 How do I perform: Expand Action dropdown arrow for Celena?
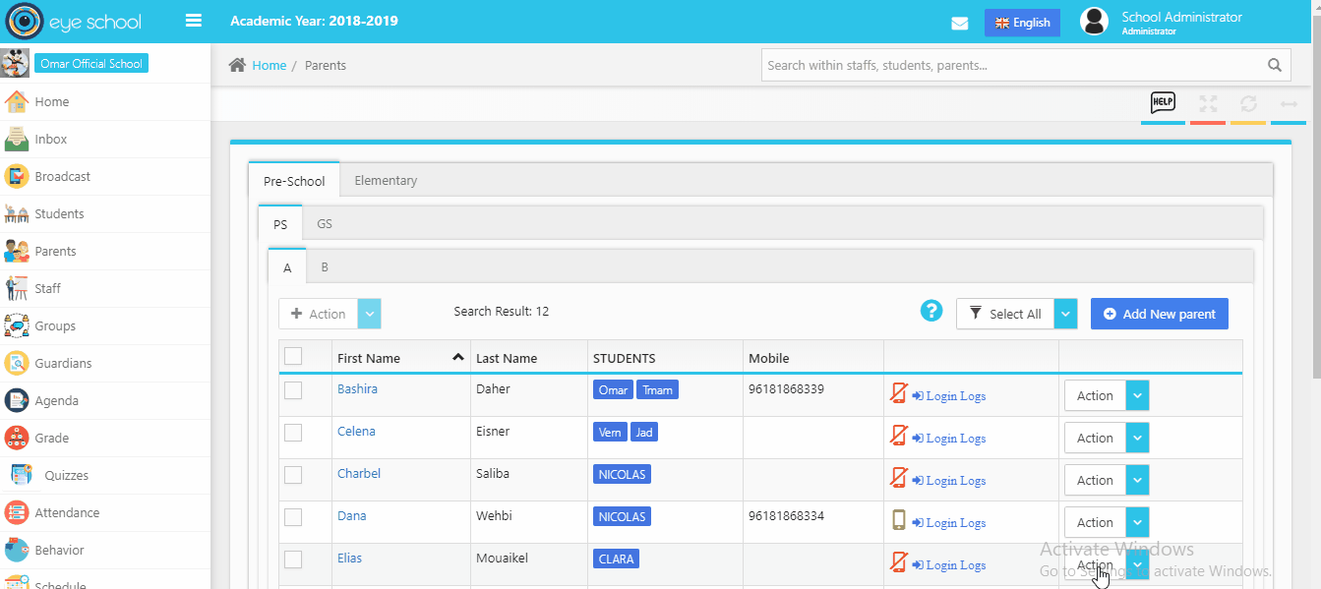1137,438
